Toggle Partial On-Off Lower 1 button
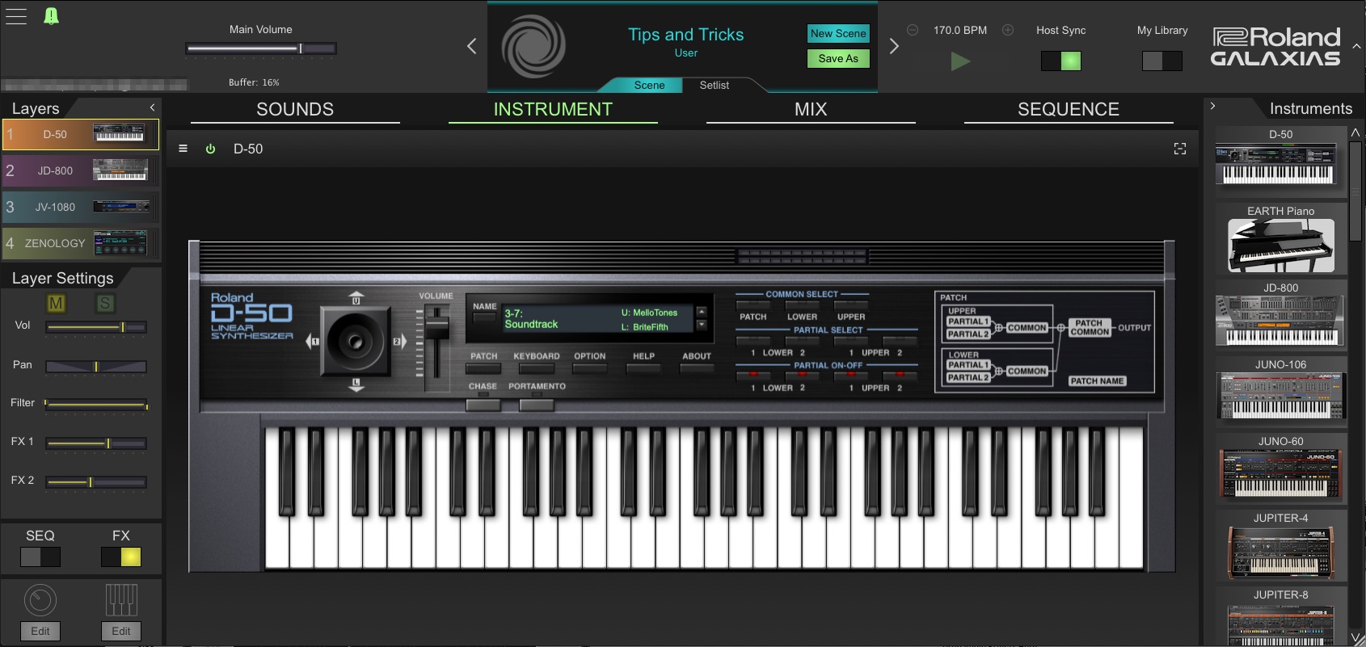The height and width of the screenshot is (647, 1366). [753, 375]
